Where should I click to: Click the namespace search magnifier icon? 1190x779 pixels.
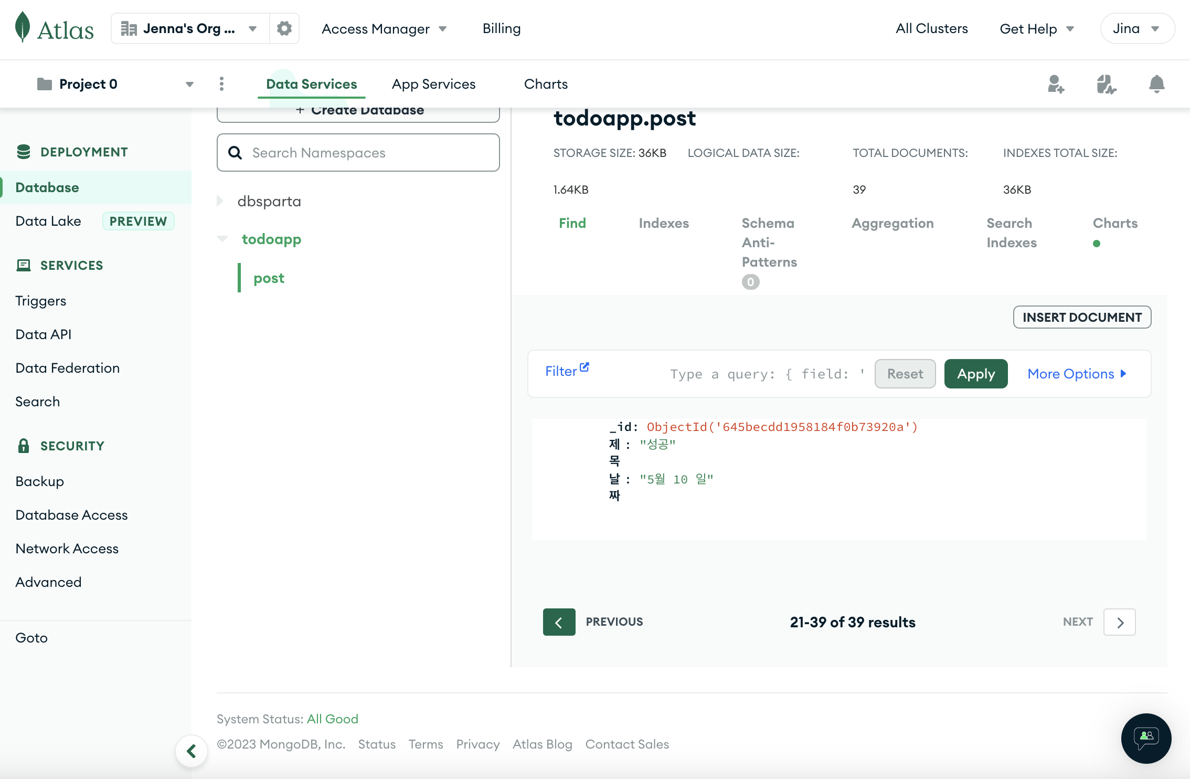click(235, 153)
